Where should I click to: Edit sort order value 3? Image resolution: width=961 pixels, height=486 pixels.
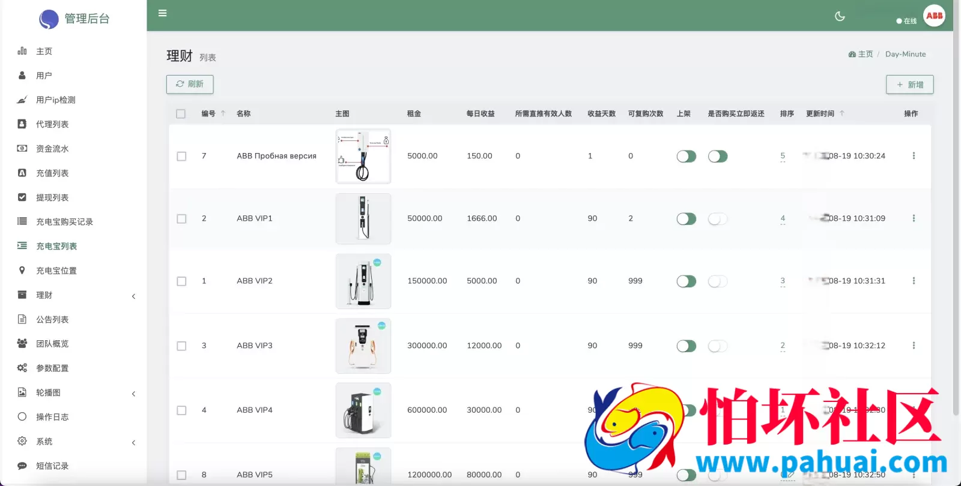783,281
